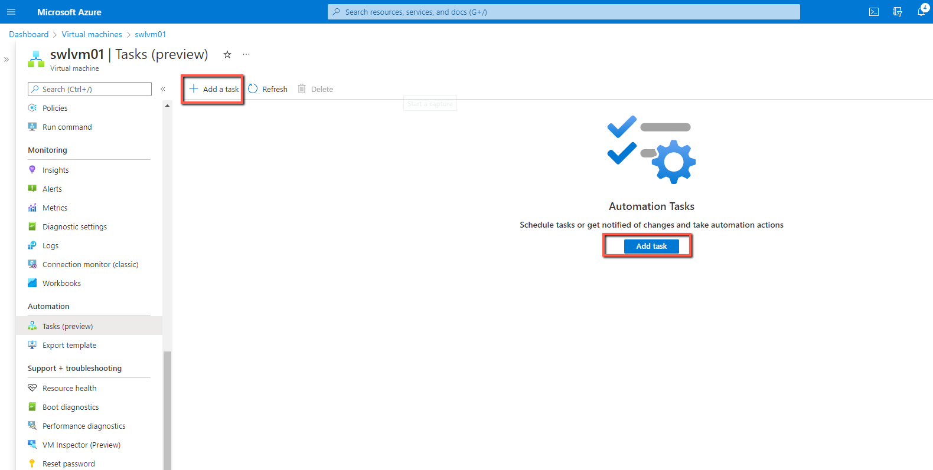
Task: Click the Connection monitor (classic) icon
Action: pyautogui.click(x=32, y=264)
